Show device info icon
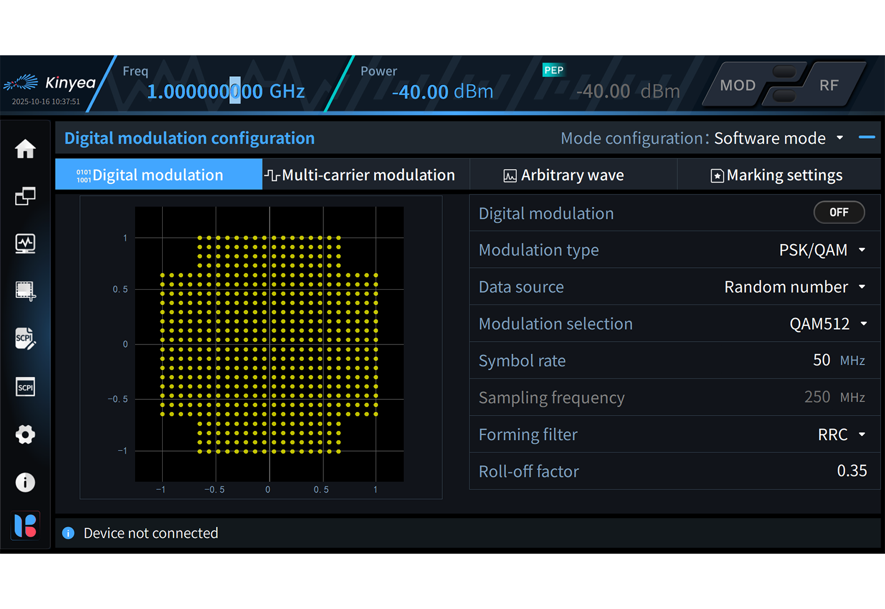Viewport: 885px width, 609px height. 25,482
